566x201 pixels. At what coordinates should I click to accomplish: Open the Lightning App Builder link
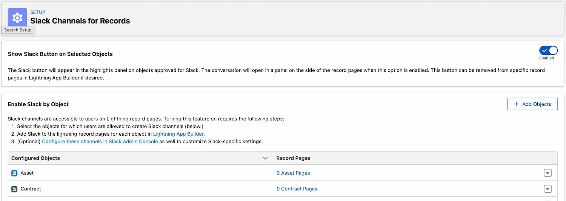(178, 134)
